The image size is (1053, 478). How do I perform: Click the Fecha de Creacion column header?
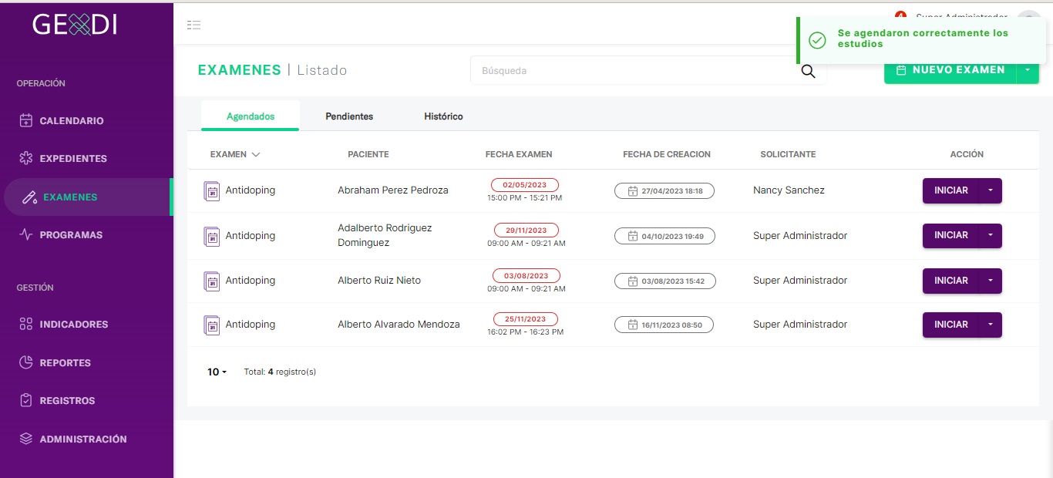coord(667,154)
